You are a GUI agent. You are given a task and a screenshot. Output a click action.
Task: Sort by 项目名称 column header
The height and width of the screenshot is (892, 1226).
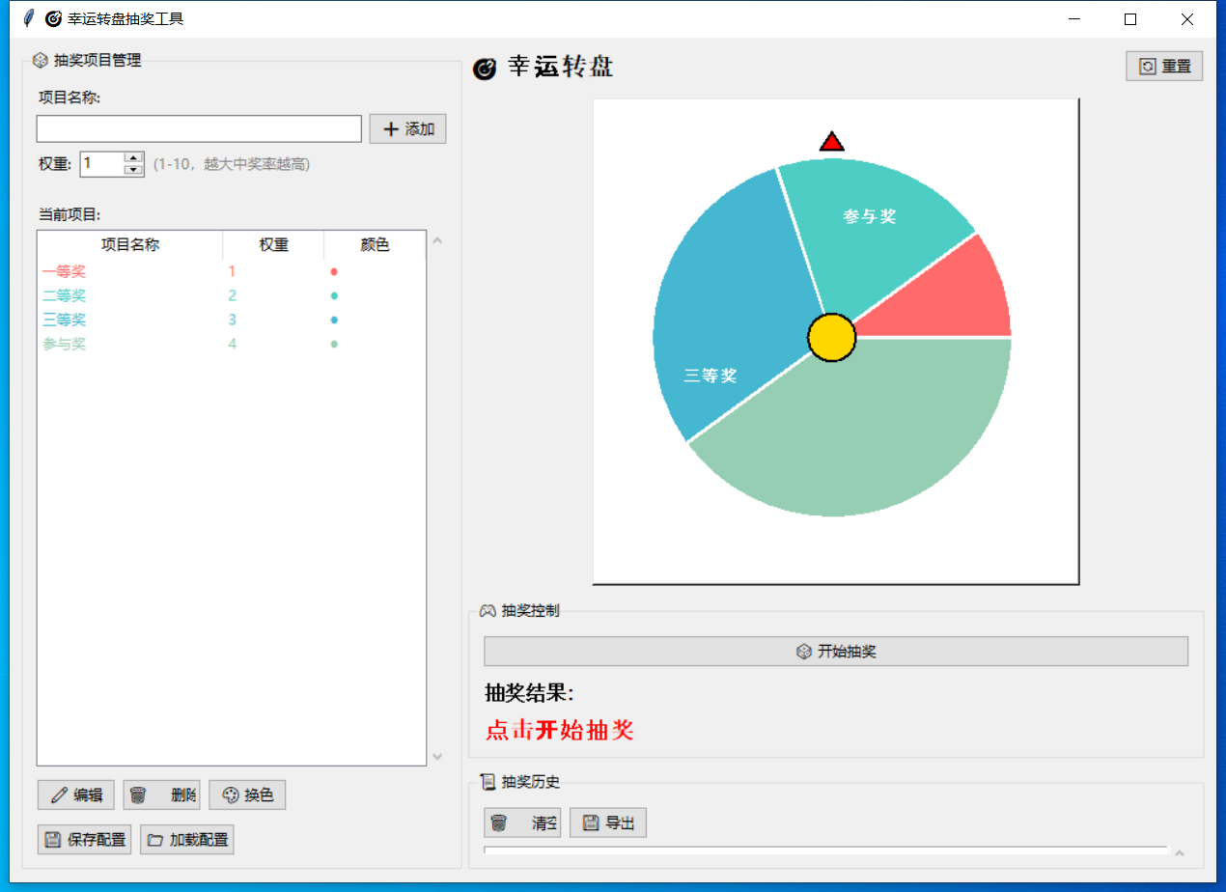130,245
